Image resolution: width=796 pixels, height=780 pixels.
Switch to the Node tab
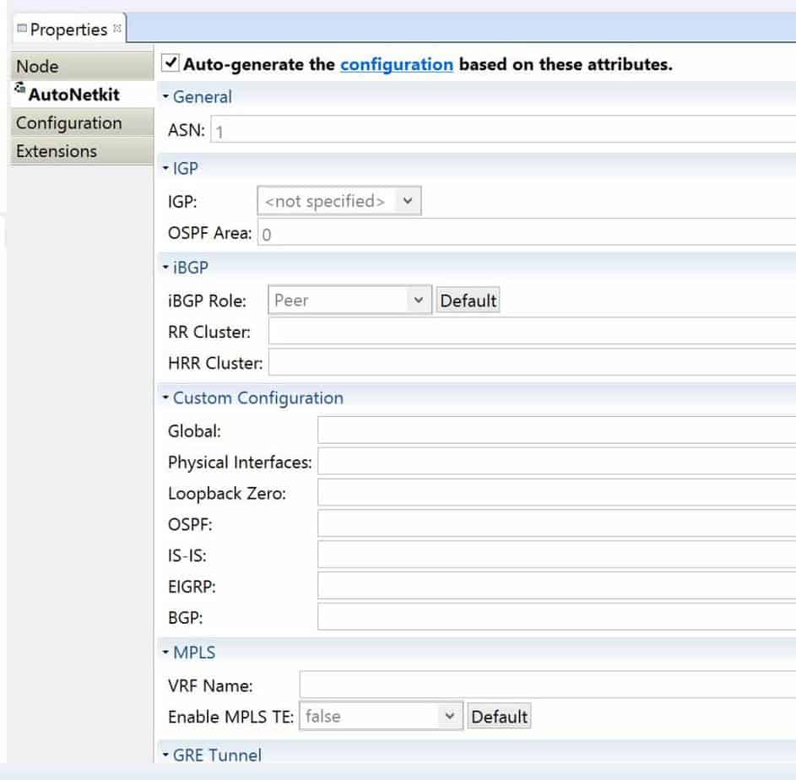(x=82, y=67)
